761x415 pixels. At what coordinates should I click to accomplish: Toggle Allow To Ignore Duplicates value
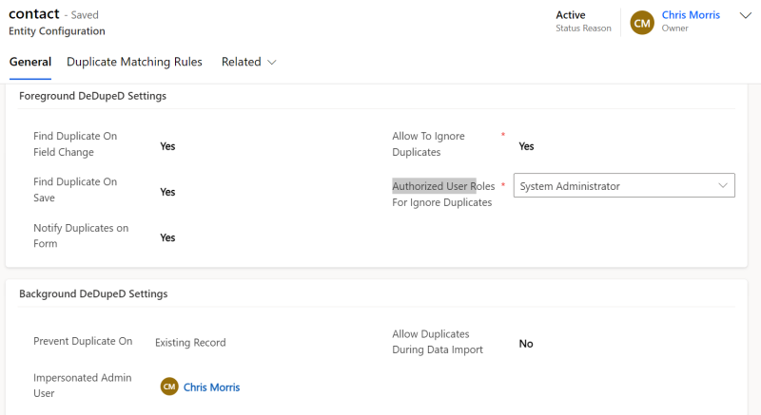[x=526, y=146]
